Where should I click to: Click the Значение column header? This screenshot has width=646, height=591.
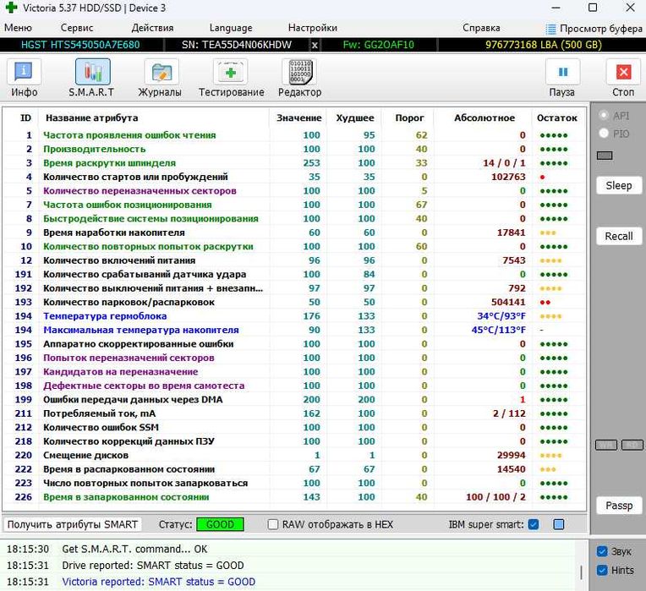pos(298,118)
